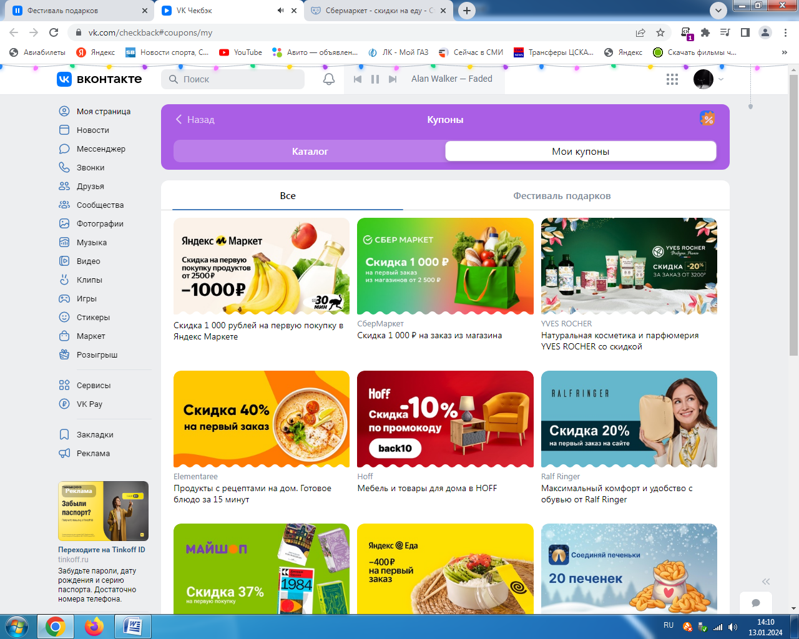
Task: Show more bookmarks chevron
Action: 784,52
